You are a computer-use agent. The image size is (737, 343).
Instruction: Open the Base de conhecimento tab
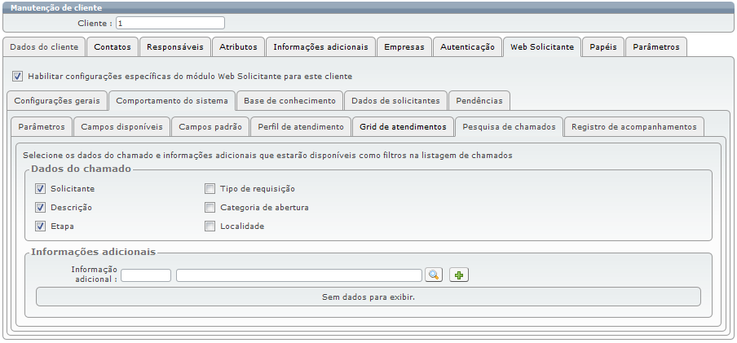289,100
